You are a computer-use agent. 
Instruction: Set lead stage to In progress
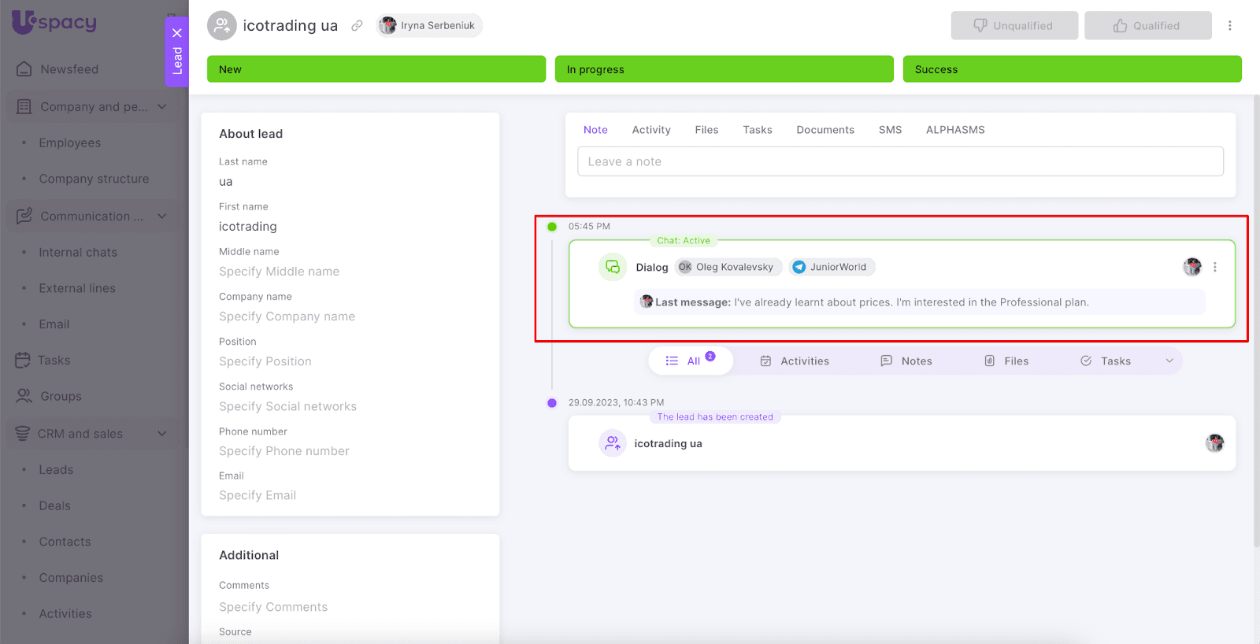(x=724, y=69)
